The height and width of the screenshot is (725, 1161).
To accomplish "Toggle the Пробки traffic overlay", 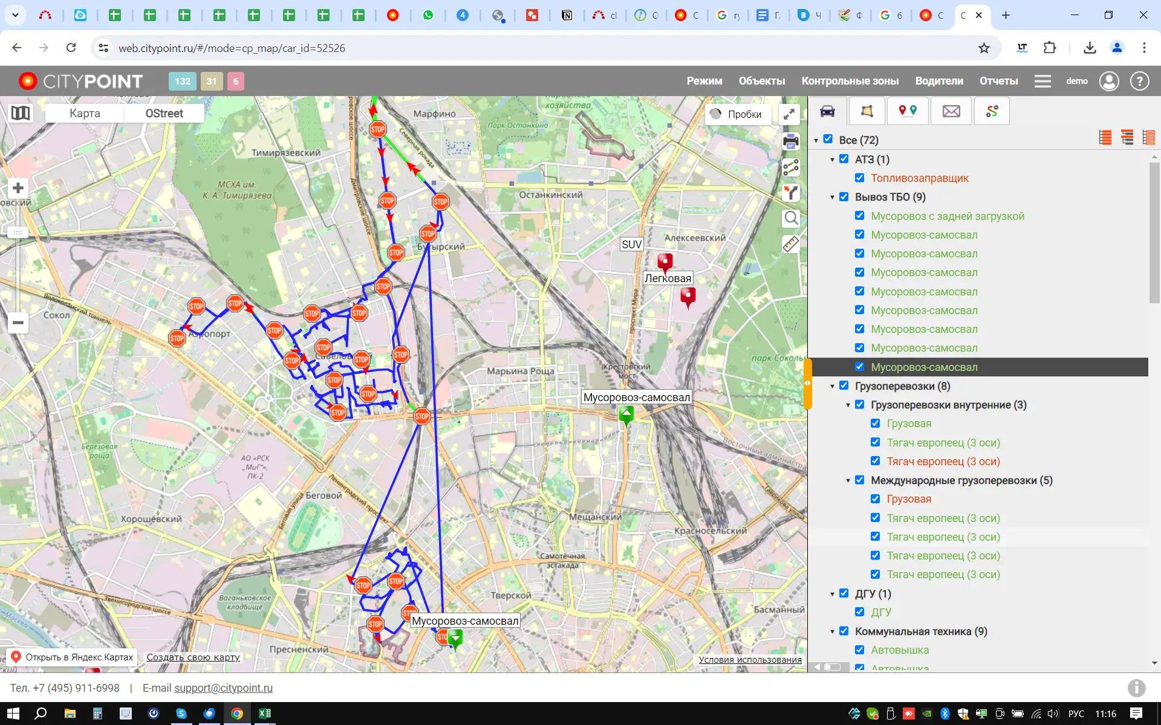I will [x=738, y=114].
